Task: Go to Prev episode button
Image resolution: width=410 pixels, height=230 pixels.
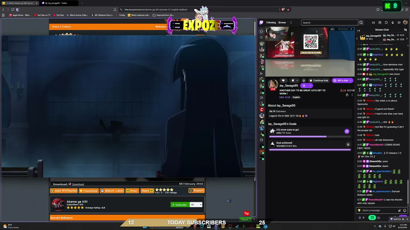Action: [x=132, y=191]
